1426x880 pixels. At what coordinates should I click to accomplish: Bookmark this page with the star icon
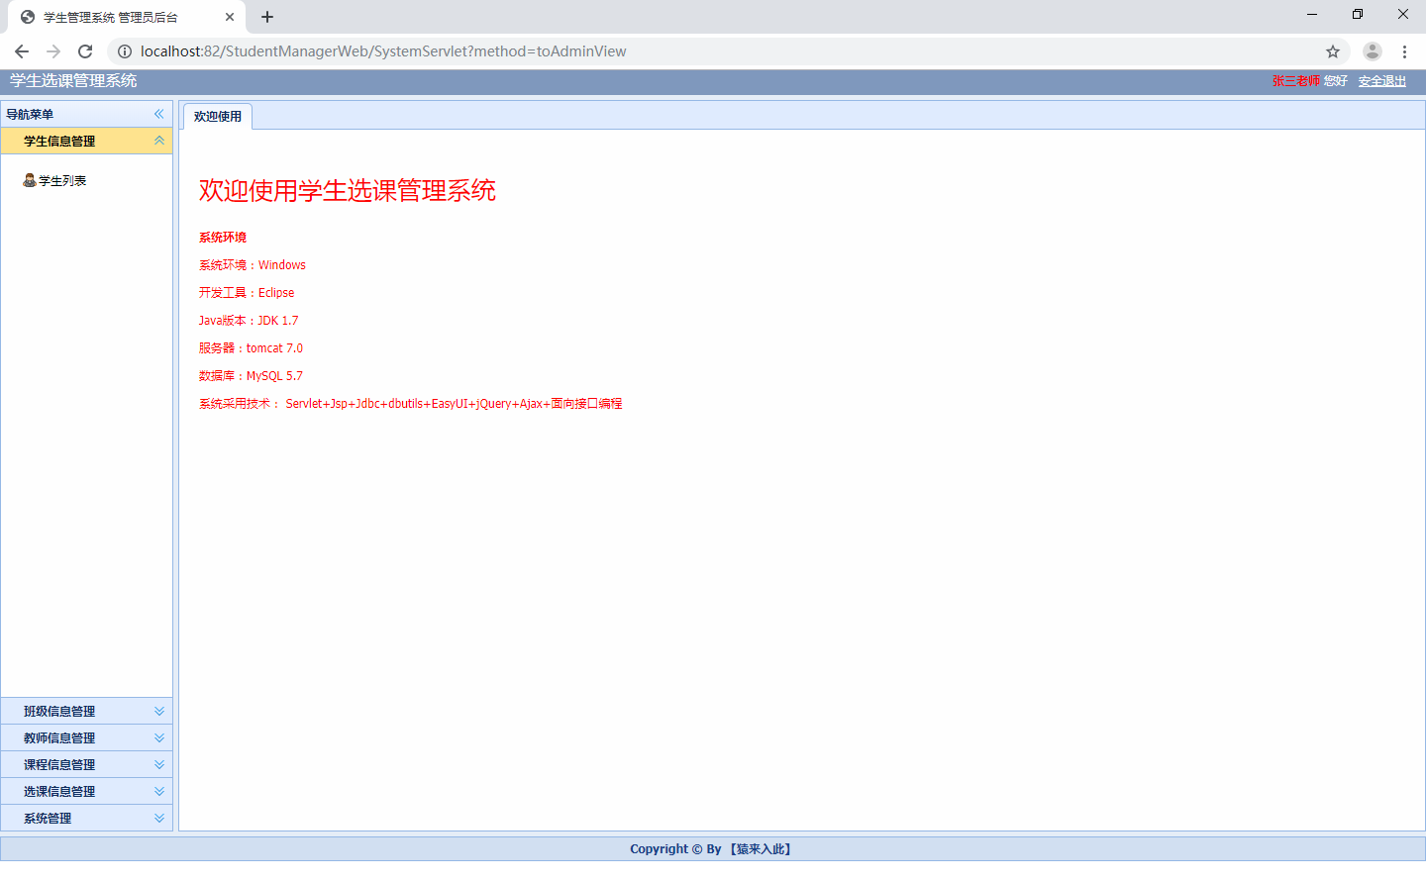tap(1333, 51)
